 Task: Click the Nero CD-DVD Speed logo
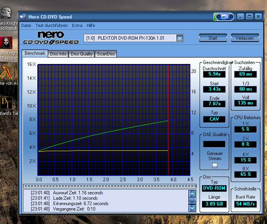coord(51,38)
